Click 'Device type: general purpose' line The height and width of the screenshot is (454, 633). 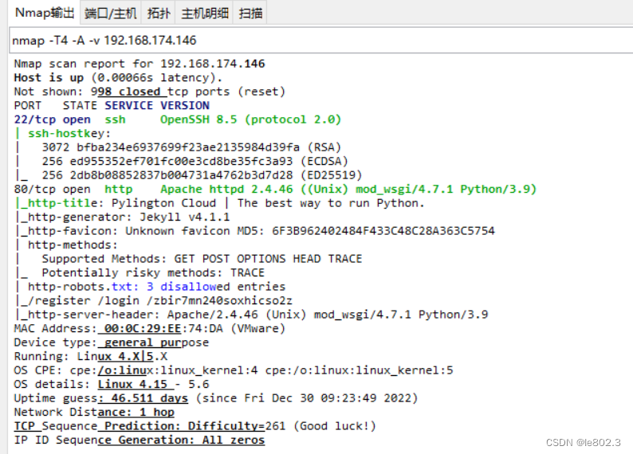112,342
